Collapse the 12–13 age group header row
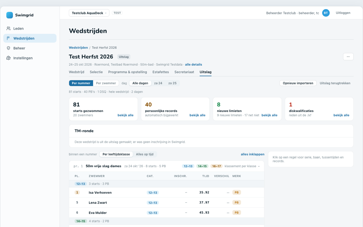 [167, 184]
